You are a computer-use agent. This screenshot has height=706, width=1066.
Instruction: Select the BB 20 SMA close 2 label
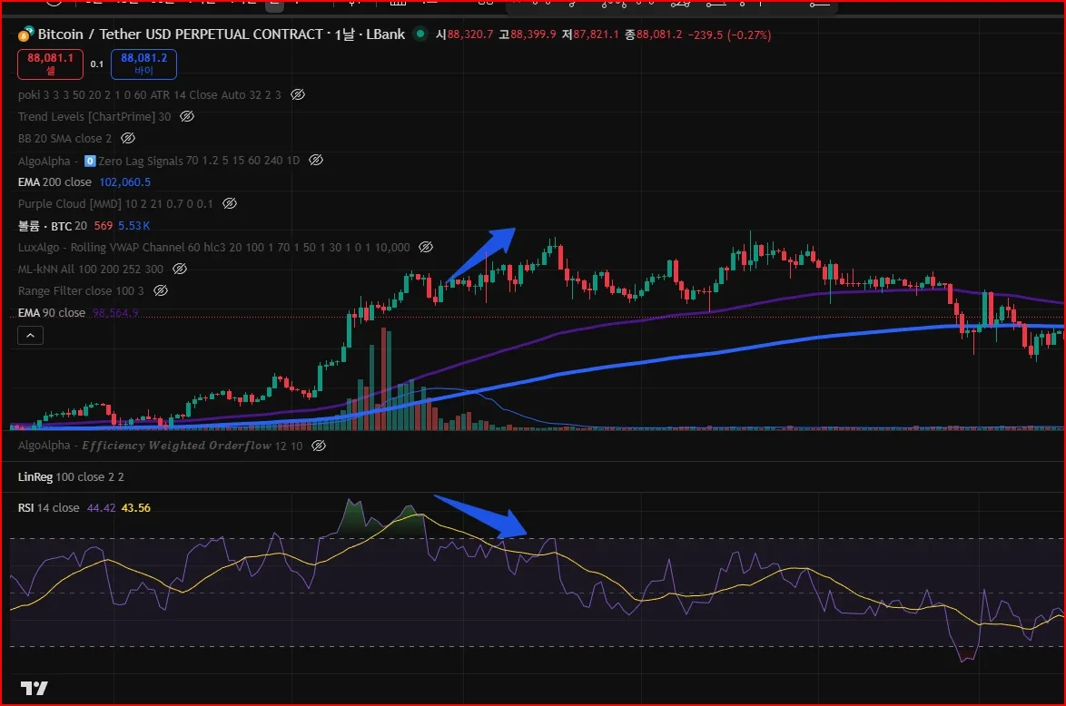pos(64,138)
